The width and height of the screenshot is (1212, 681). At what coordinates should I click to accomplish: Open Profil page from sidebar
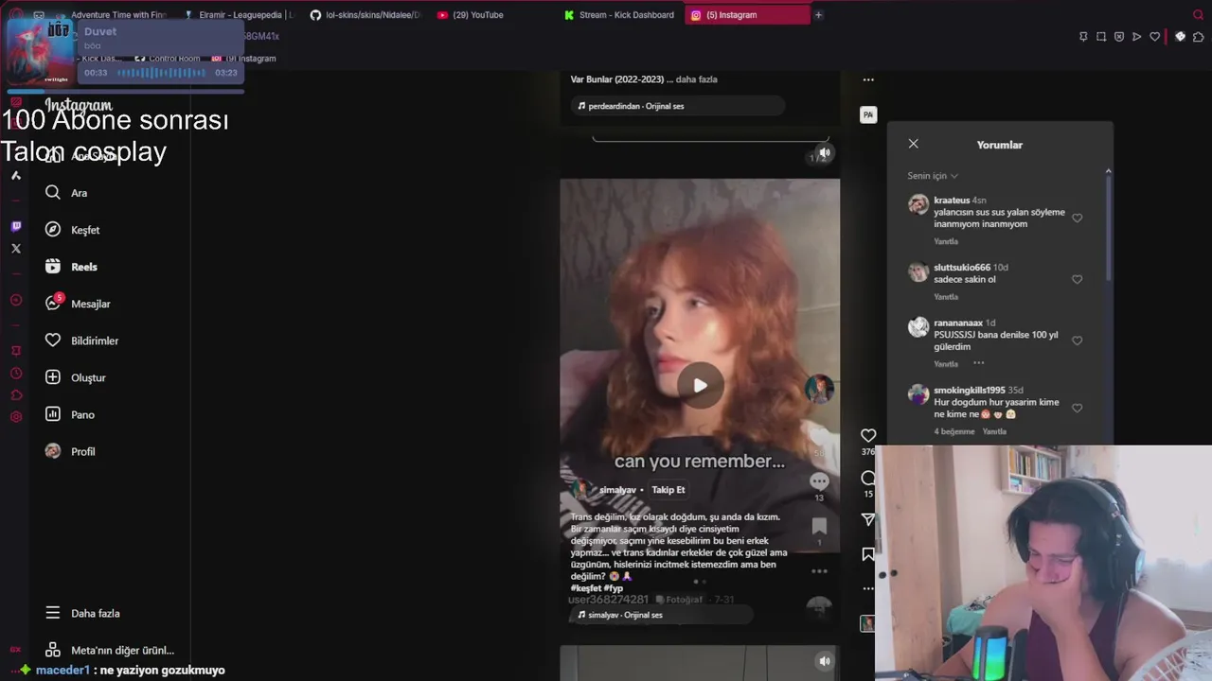pyautogui.click(x=70, y=451)
